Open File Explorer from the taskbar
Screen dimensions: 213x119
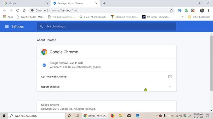[121, 116]
